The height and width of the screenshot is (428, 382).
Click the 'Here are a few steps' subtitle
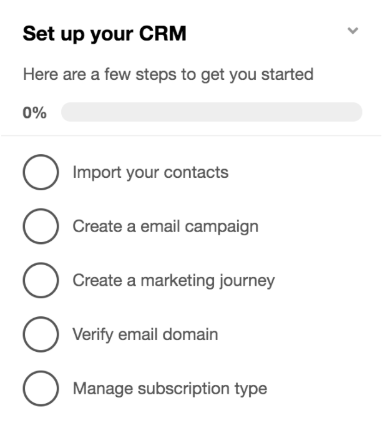pyautogui.click(x=168, y=75)
